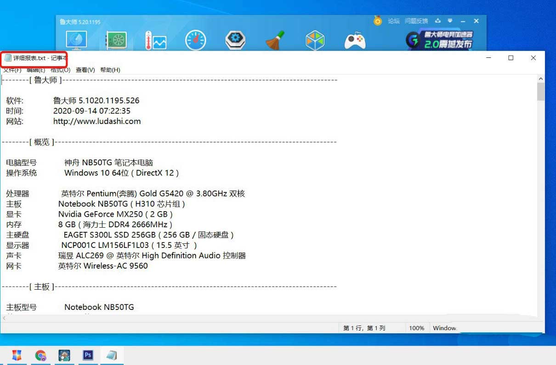Open the game library gamepad icon
Screen dimensions: 556x365
pyautogui.click(x=355, y=41)
